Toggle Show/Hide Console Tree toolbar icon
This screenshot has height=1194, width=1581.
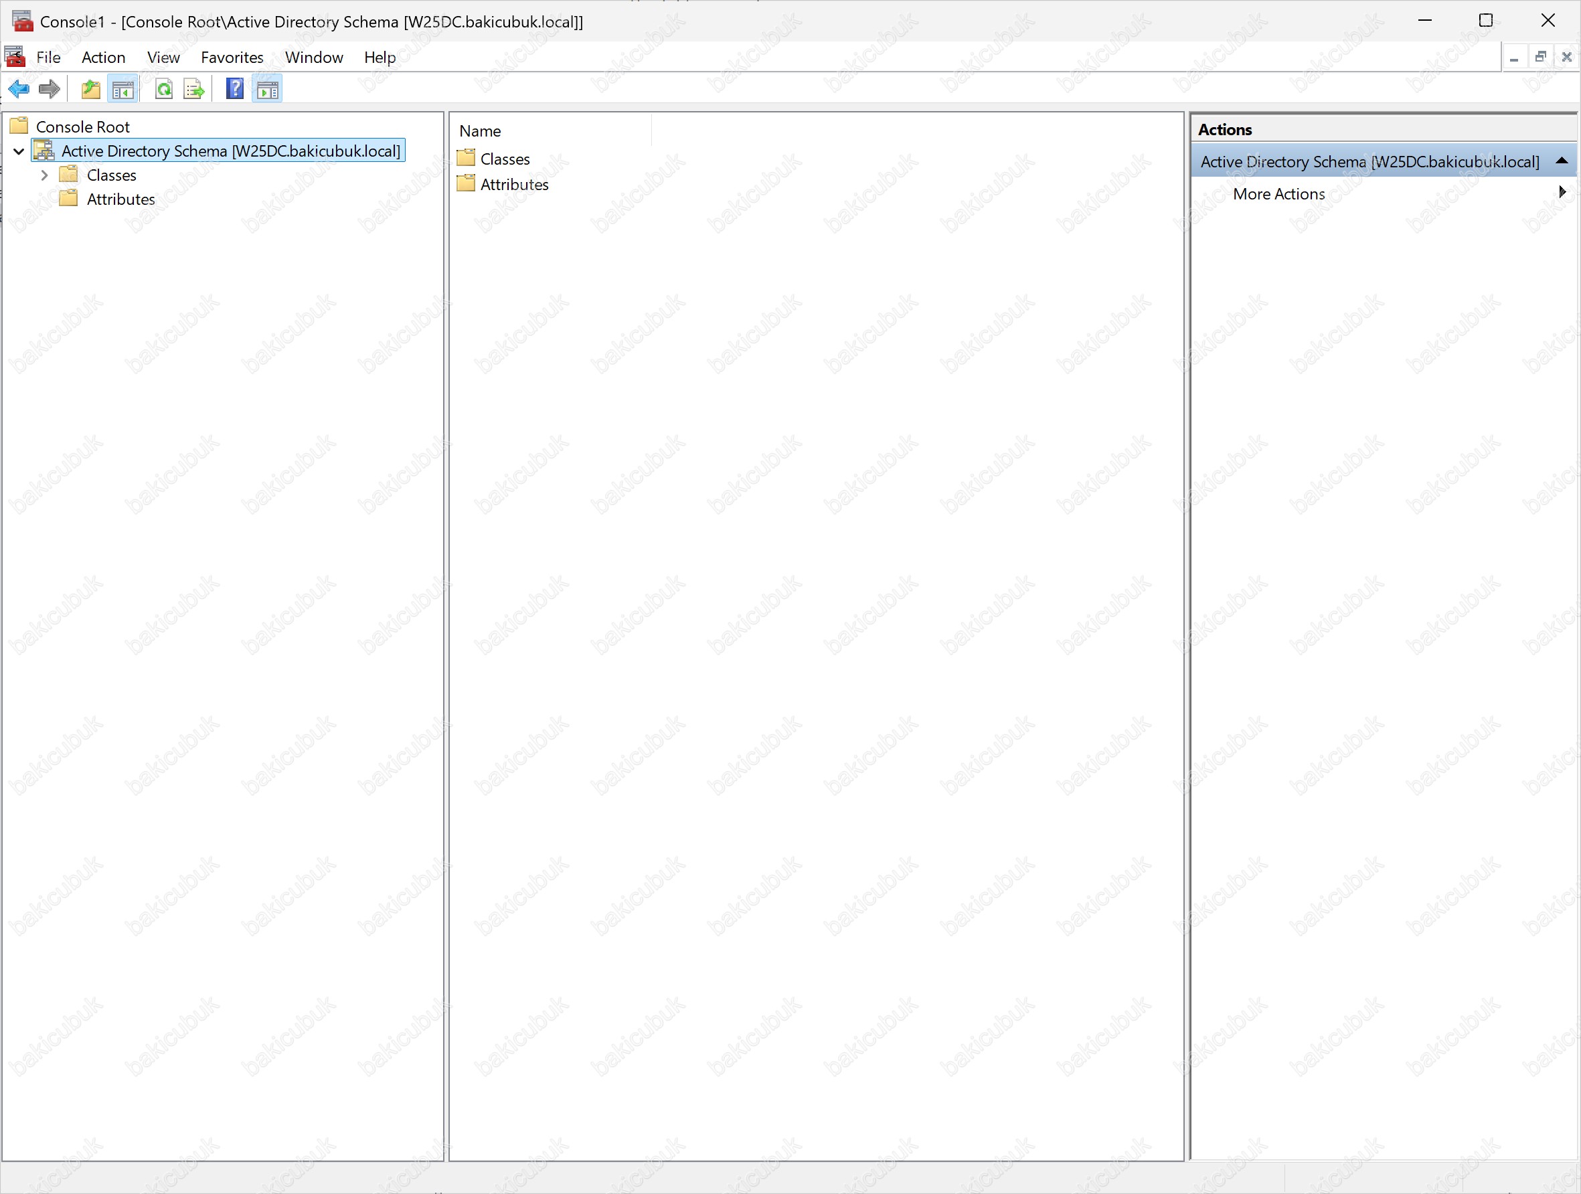(x=123, y=89)
